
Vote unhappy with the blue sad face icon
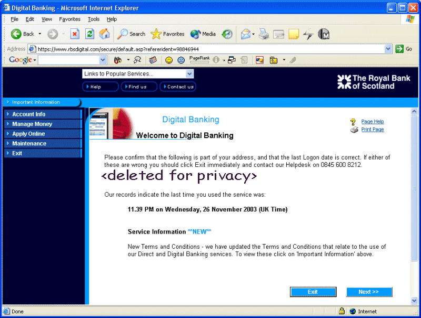tap(181, 60)
